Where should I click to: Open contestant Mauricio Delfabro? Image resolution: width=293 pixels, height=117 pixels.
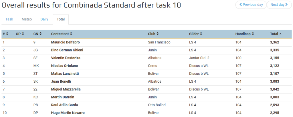point(66,42)
